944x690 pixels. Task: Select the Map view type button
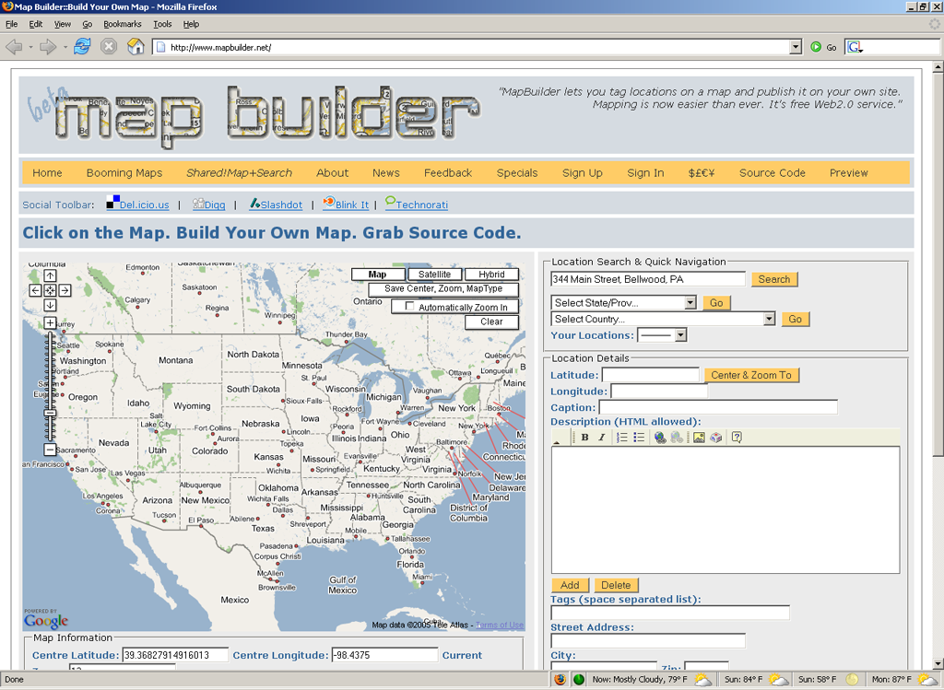pos(377,275)
